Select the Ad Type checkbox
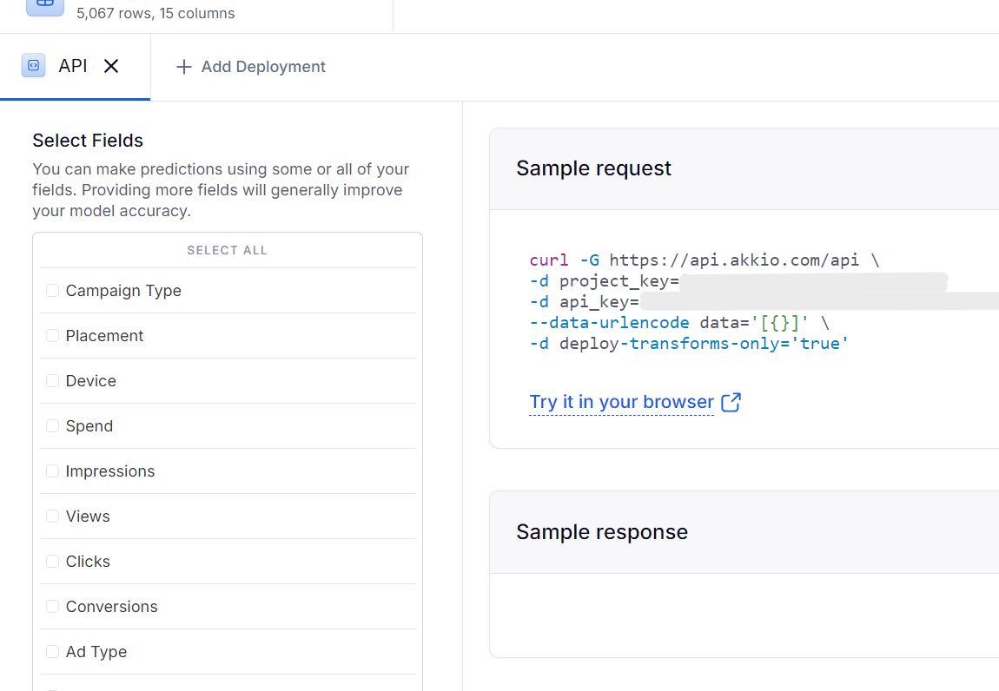This screenshot has height=691, width=999. point(53,652)
